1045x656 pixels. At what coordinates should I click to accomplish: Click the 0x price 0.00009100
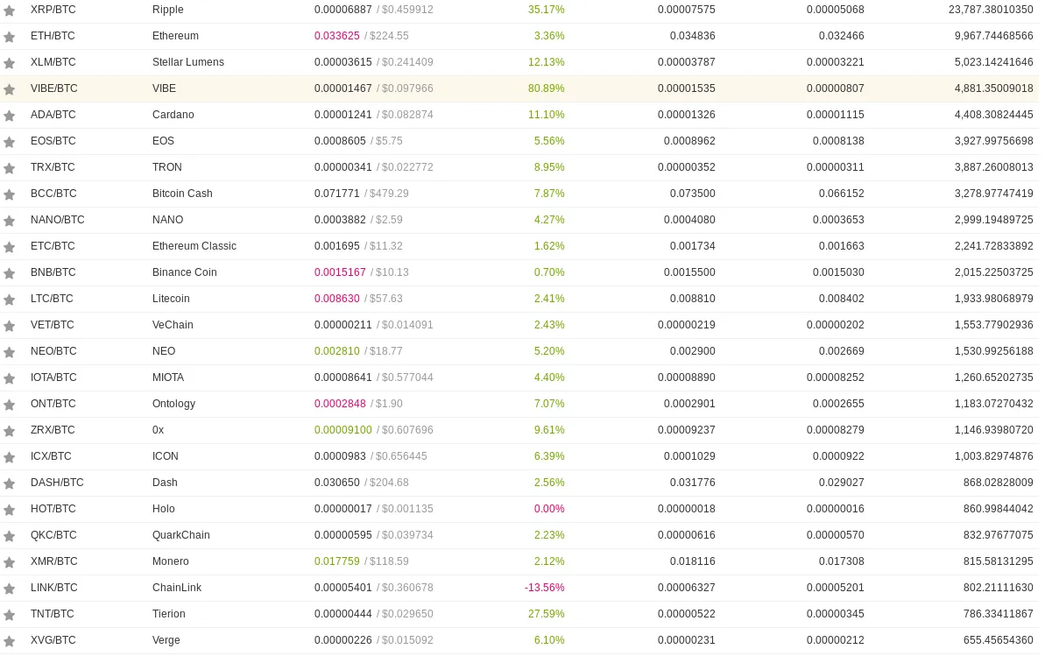[x=343, y=430]
